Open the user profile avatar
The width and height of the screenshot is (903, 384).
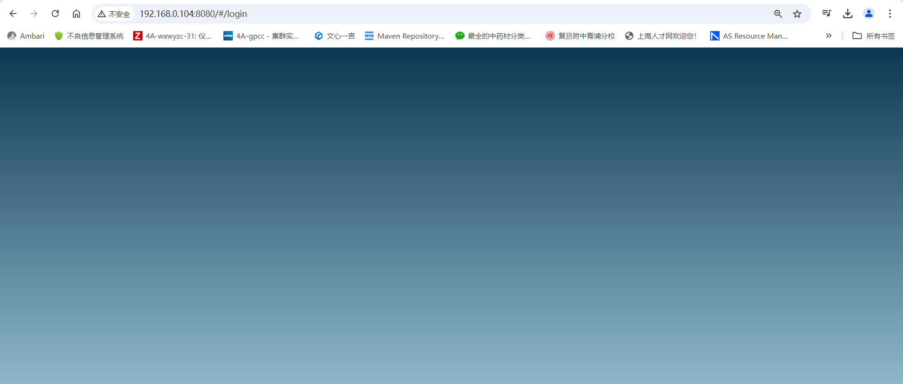869,14
